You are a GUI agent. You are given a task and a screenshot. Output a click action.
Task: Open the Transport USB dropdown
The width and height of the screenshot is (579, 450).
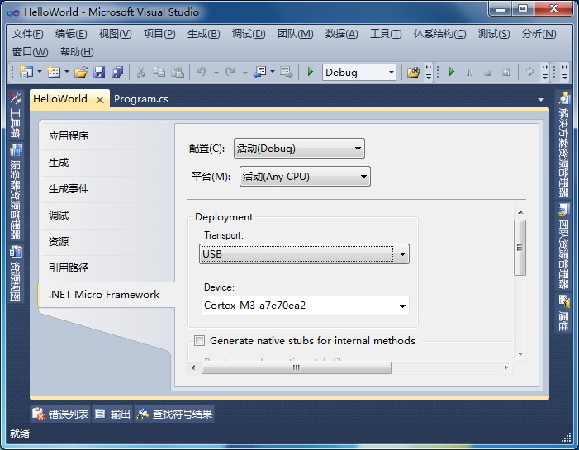304,254
